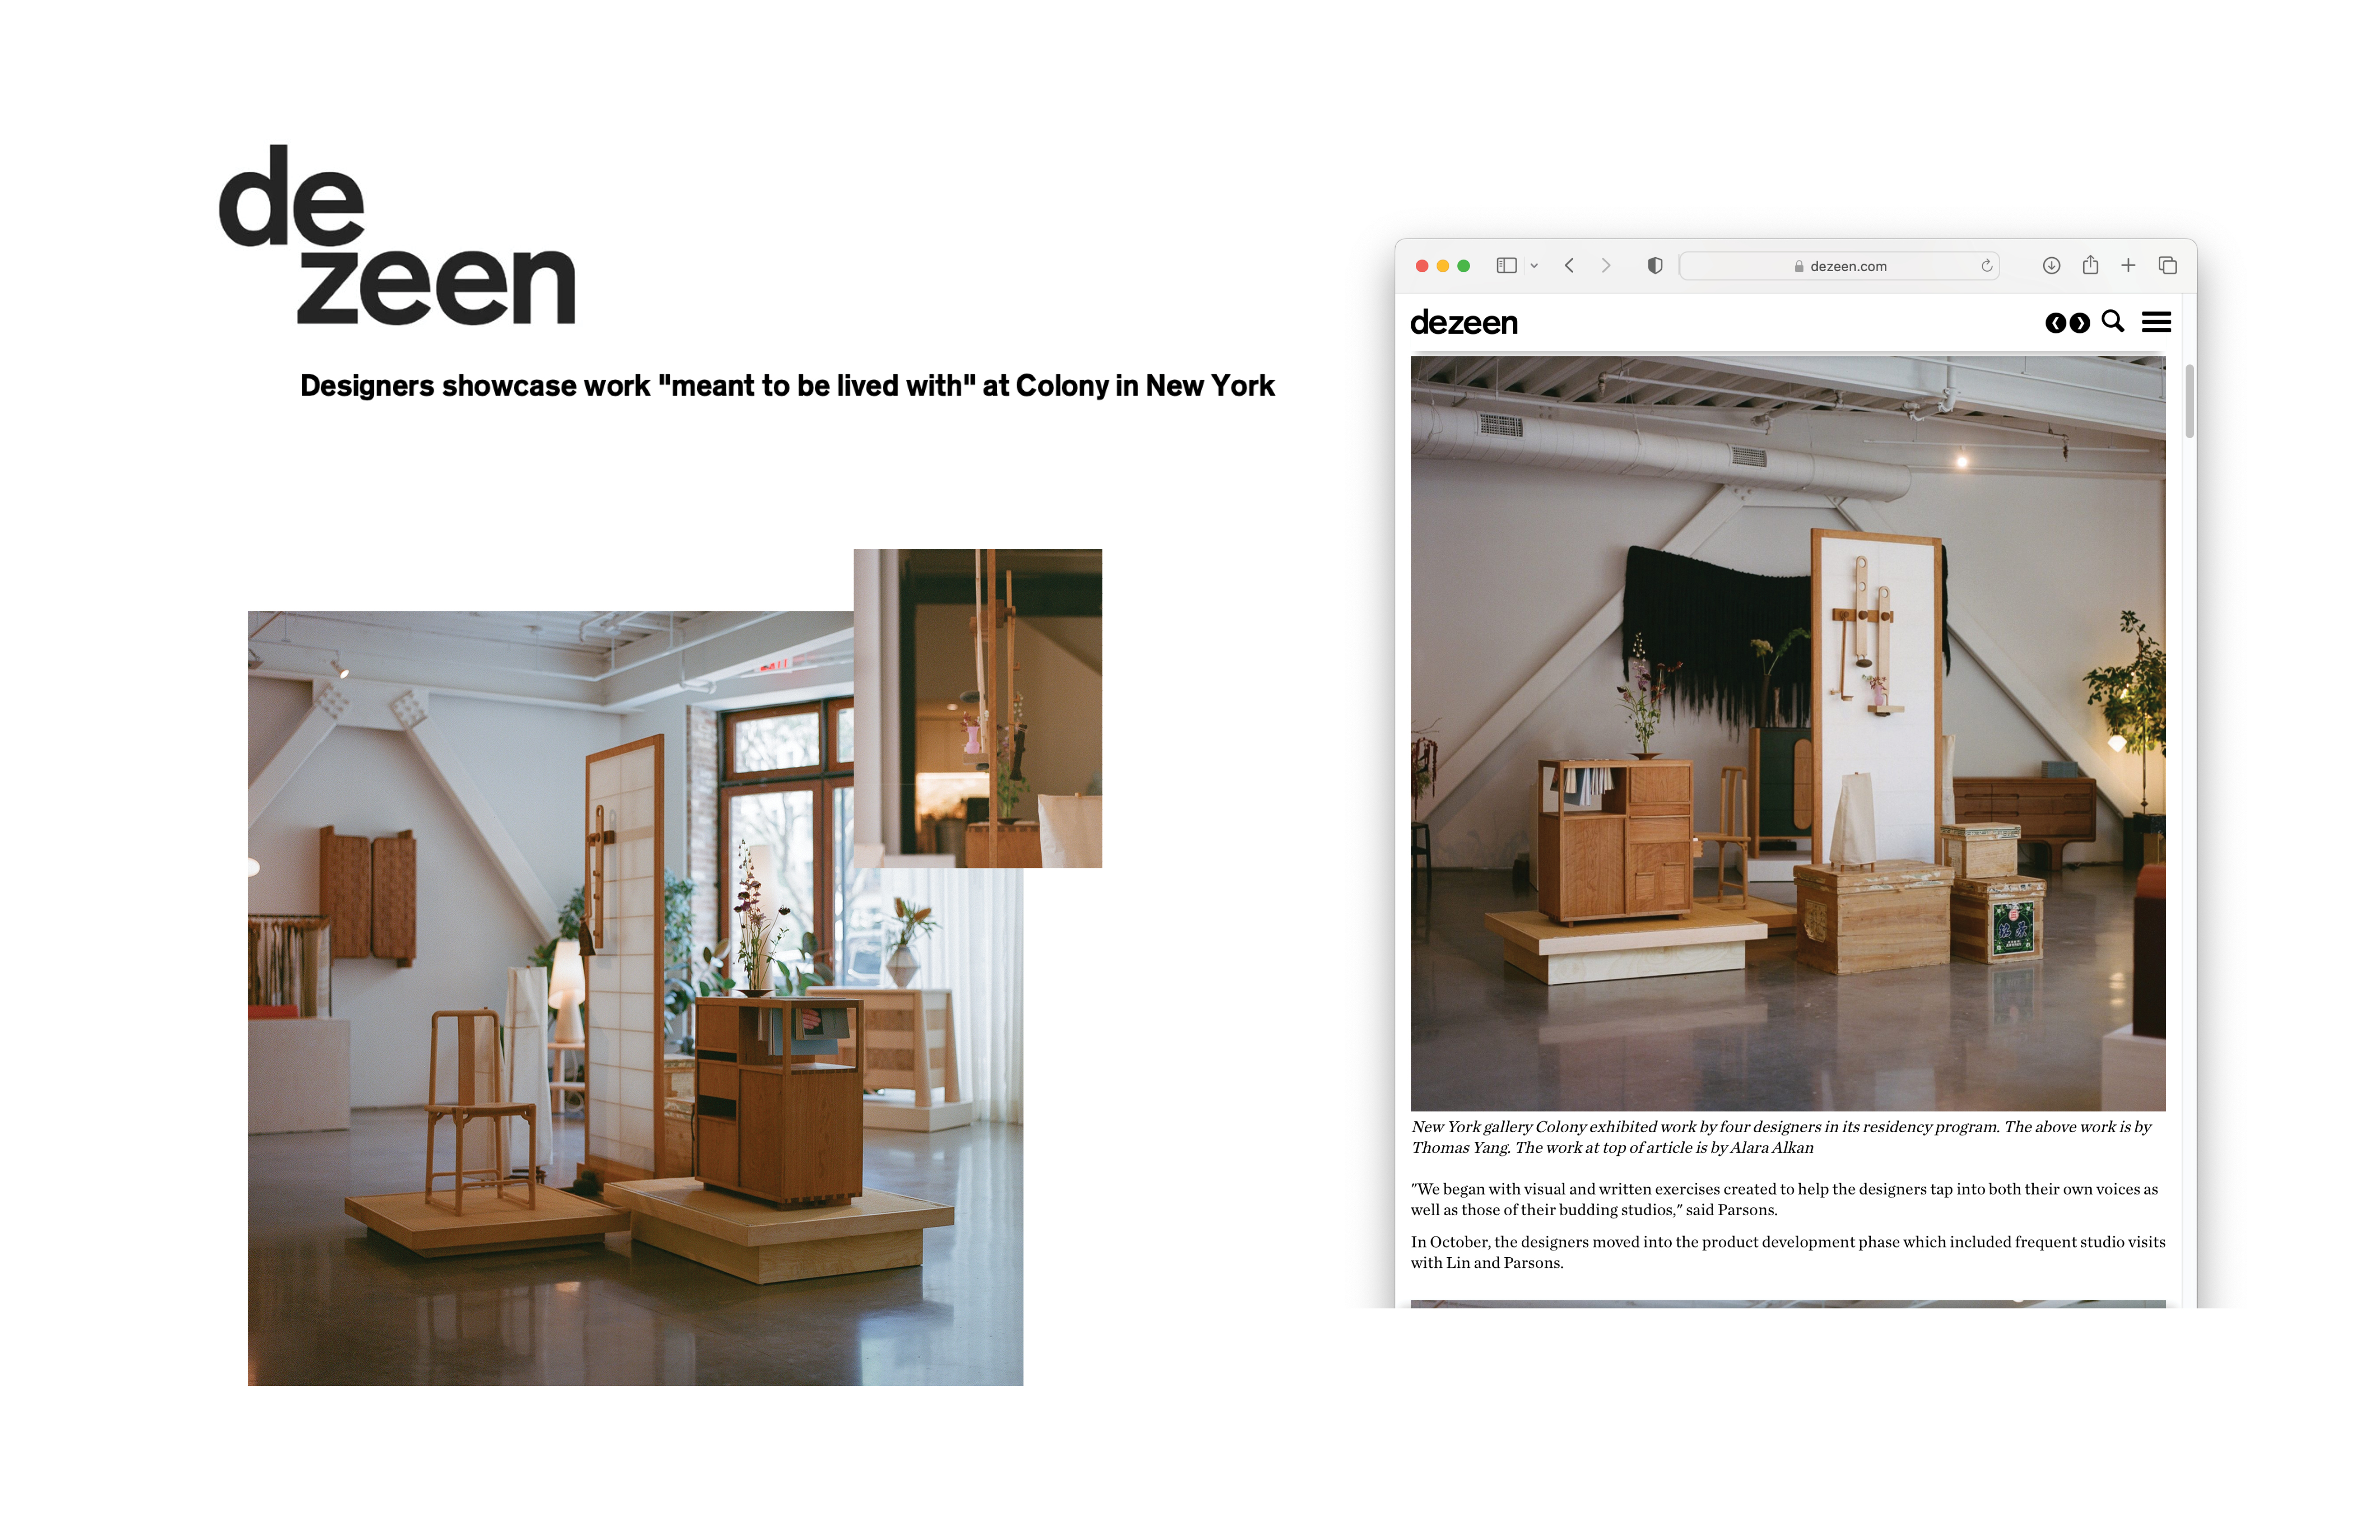Toggle the Safari sidebar button
The image size is (2380, 1540).
tap(1506, 265)
